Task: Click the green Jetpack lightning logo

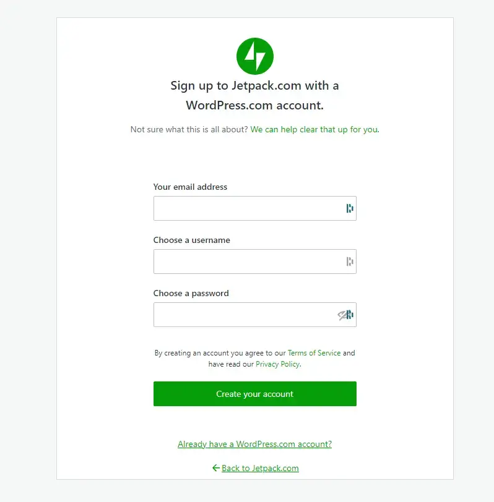Action: click(x=255, y=56)
